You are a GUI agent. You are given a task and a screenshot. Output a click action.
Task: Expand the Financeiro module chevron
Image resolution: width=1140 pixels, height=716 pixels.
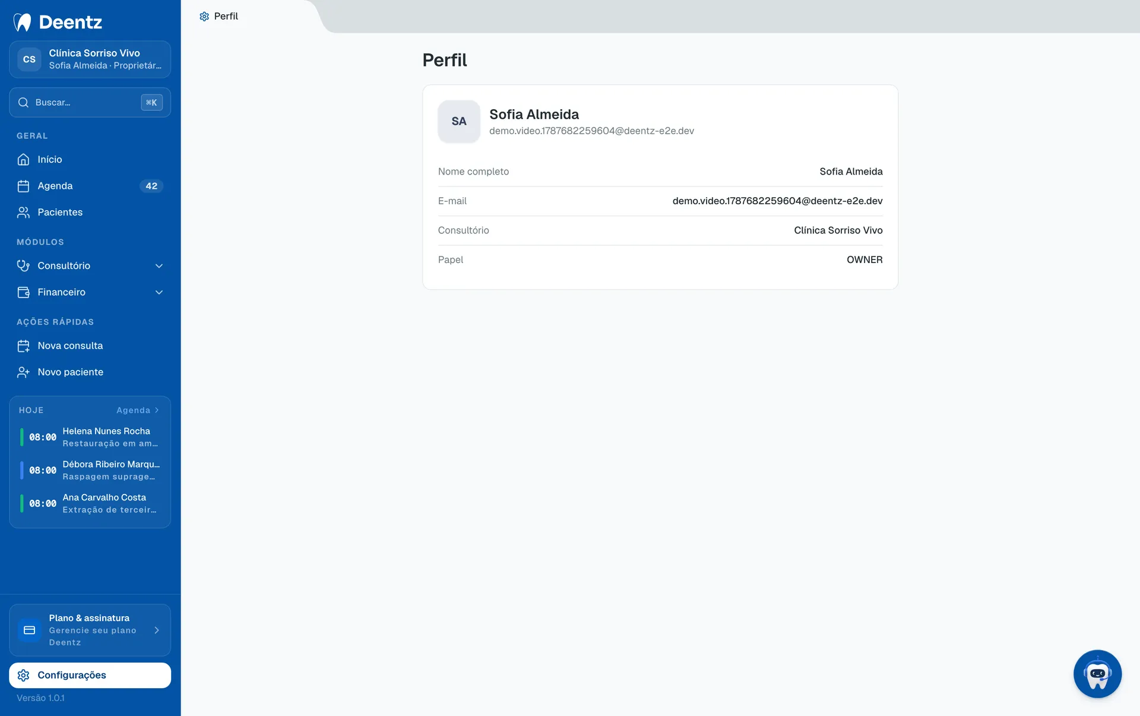click(x=159, y=292)
